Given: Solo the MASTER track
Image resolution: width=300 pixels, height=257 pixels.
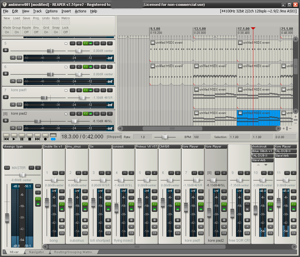Looking at the screenshot, I should coord(38,168).
